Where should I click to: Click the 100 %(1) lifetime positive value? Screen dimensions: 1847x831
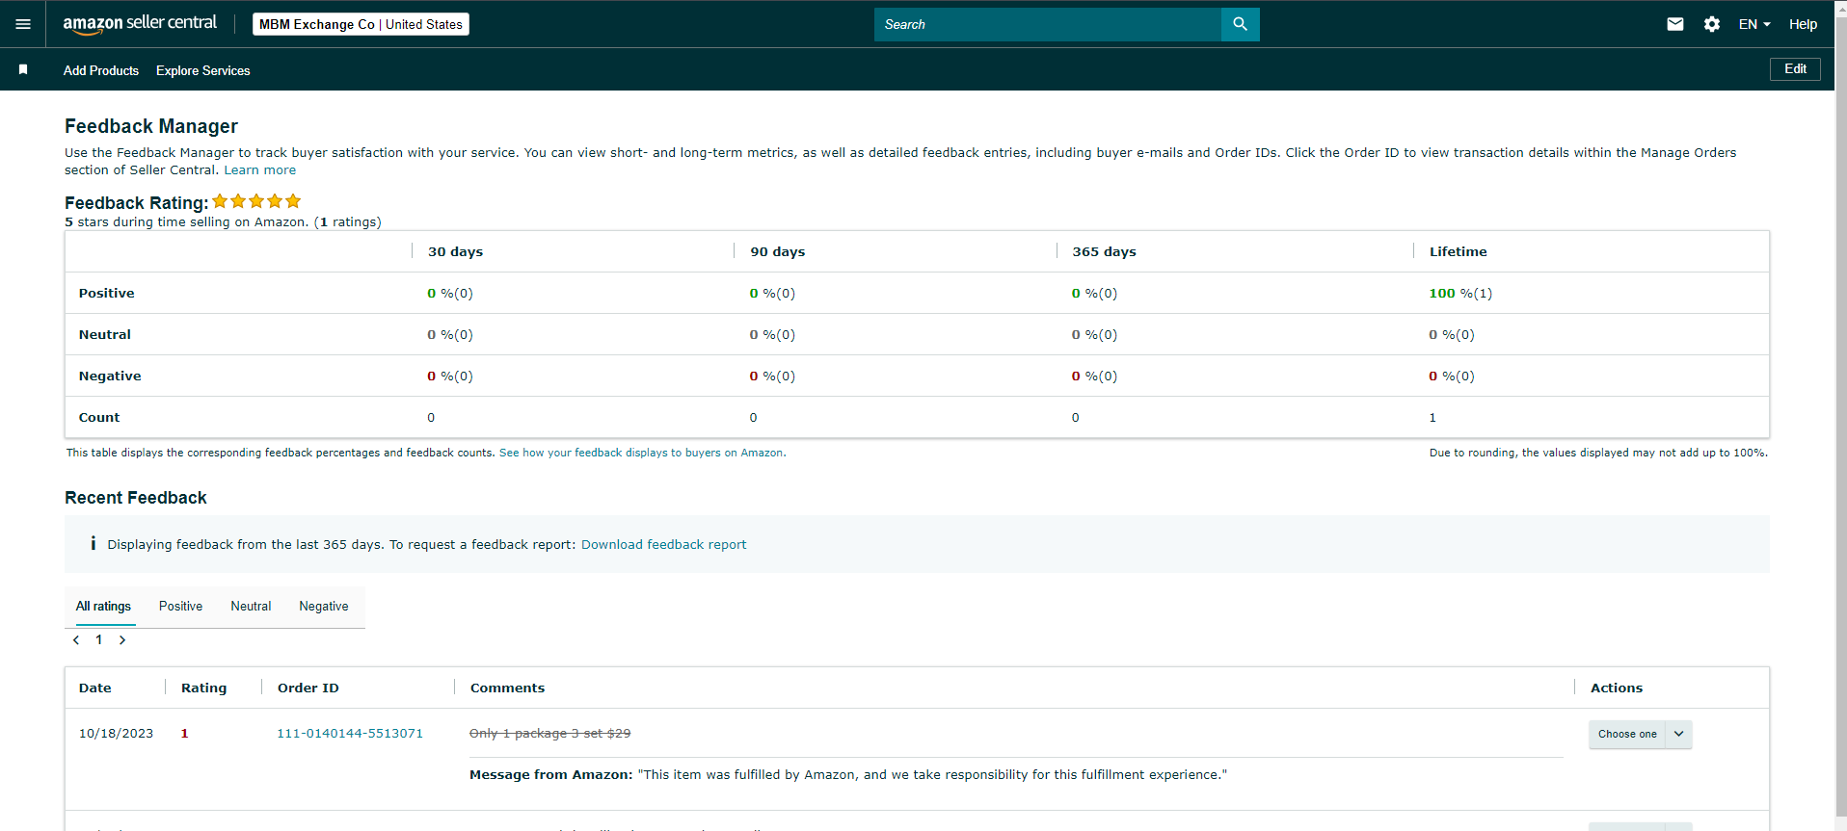click(x=1460, y=293)
